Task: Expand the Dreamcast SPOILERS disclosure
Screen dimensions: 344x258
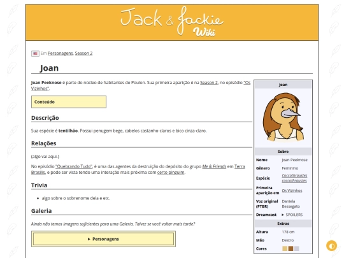Action: (292, 215)
